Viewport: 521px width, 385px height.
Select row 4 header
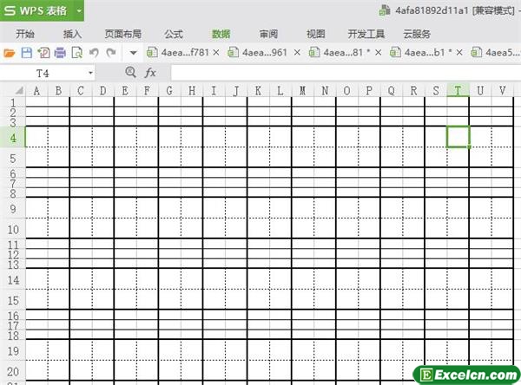(x=13, y=137)
